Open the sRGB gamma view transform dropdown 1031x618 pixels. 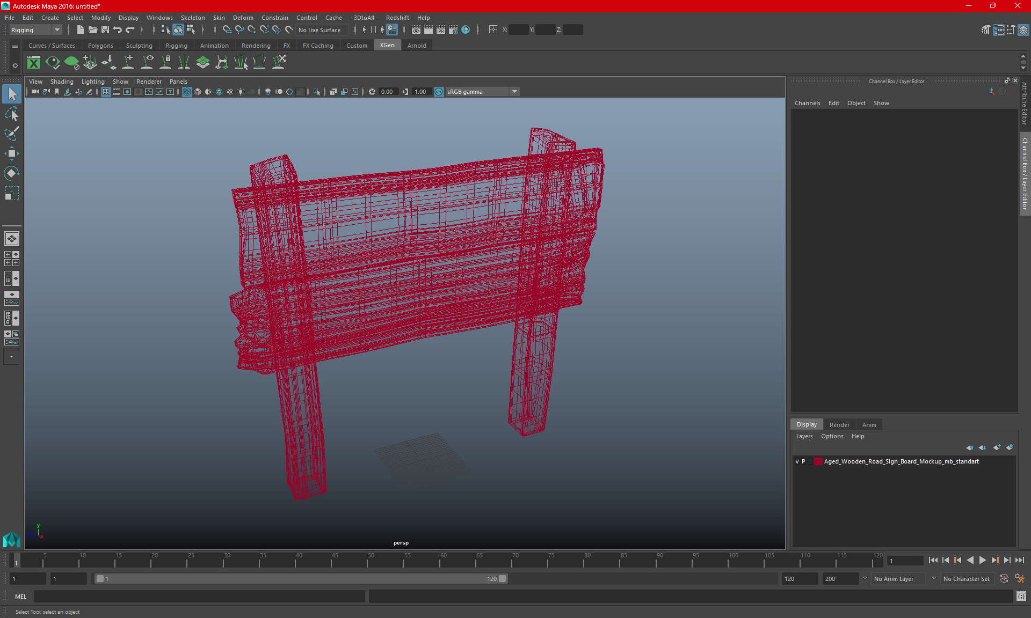[482, 92]
